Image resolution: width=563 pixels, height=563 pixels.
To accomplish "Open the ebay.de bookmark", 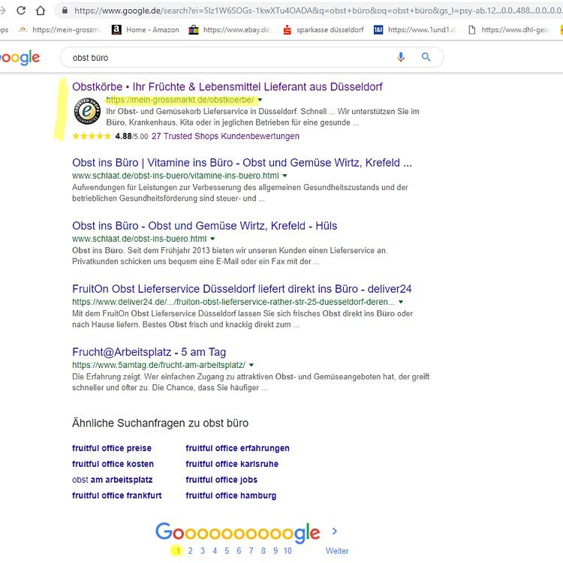I will [230, 30].
